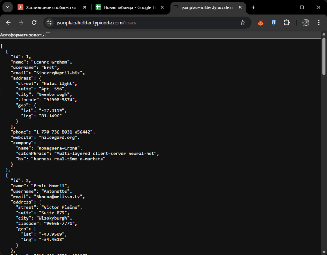The height and width of the screenshot is (255, 327).
Task: Open the user profile avatar
Action: [305, 23]
